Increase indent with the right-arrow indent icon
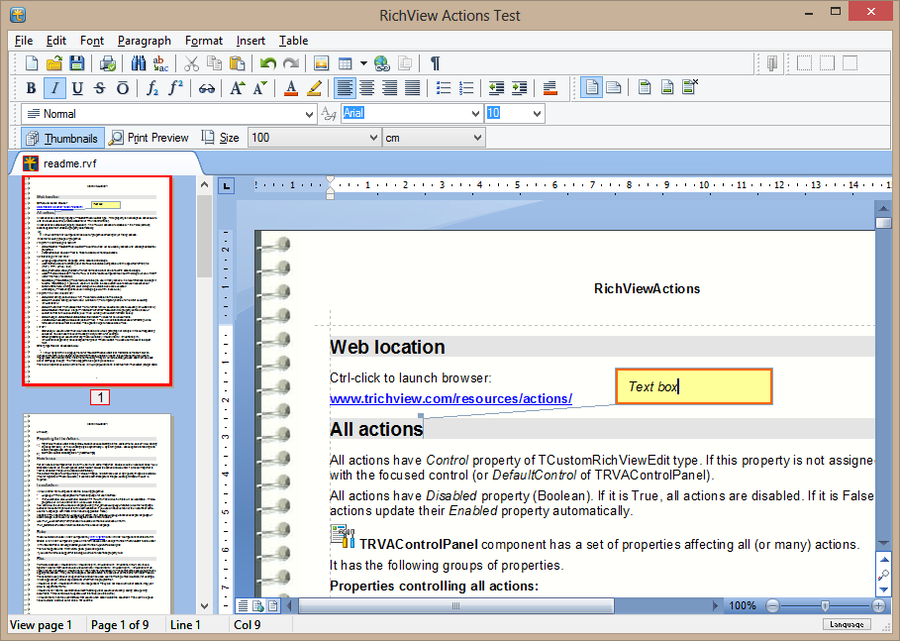 click(x=519, y=88)
